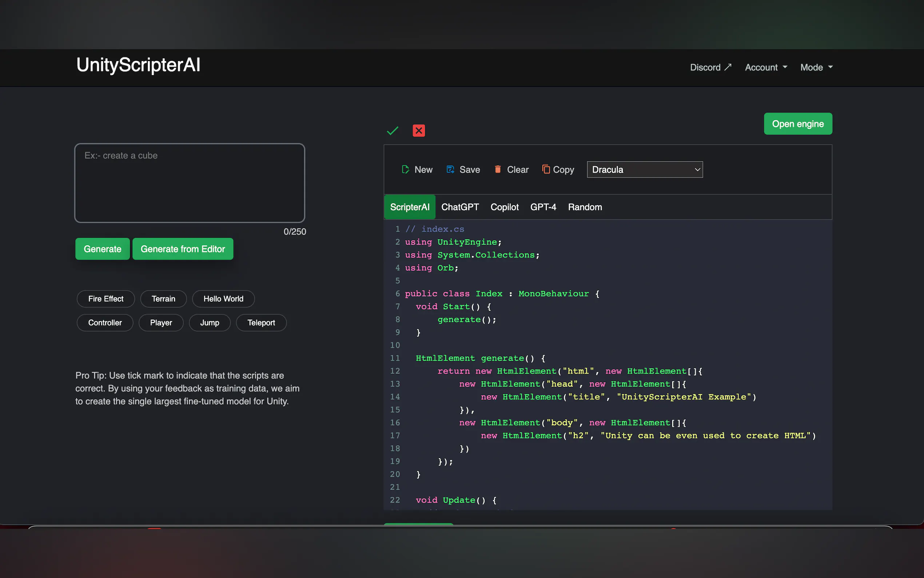Select the Copilot tab
The height and width of the screenshot is (578, 924).
[x=504, y=207]
